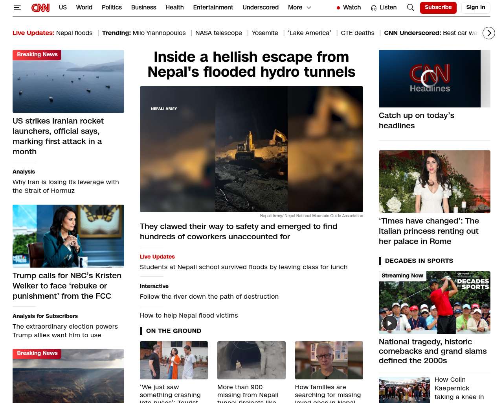Click How to help Nepal flood victims

click(x=189, y=316)
